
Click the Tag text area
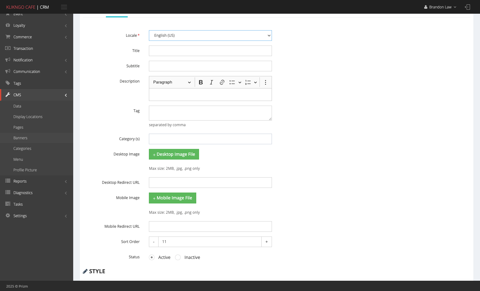click(210, 113)
